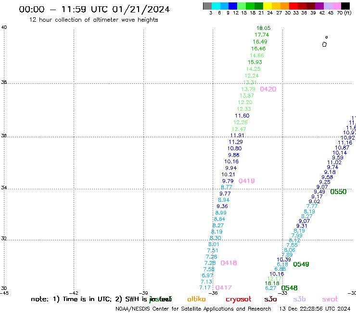Pick the purple 42 ft legend swatch
356x313 pixels.
coord(319,6)
